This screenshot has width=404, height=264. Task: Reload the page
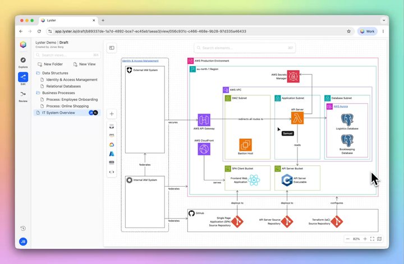[39, 31]
